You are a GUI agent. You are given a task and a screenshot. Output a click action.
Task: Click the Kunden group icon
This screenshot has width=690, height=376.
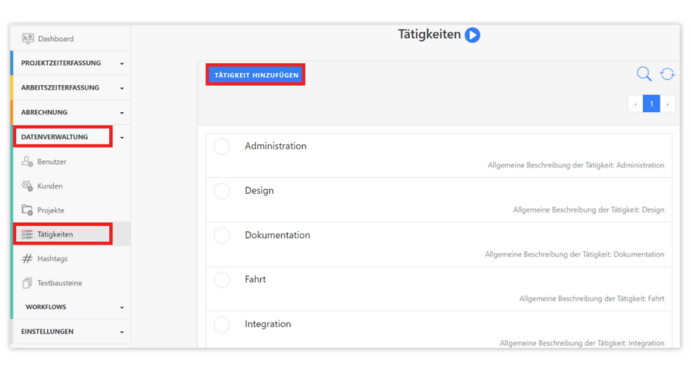click(x=27, y=186)
